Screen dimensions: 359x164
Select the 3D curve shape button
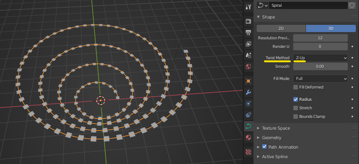331,28
